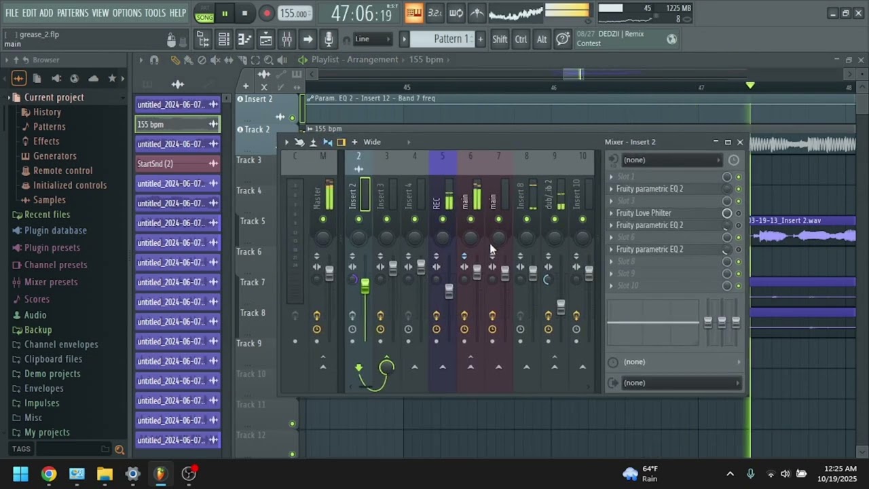Screen dimensions: 869x489
Task: Expand the Slot 10 options arrow
Action: (x=611, y=286)
